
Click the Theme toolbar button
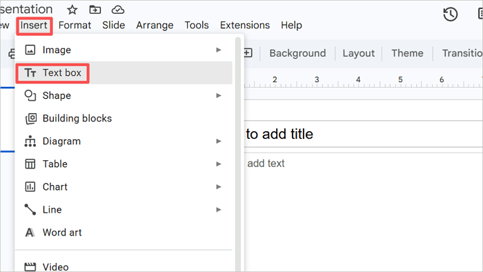[x=407, y=53]
